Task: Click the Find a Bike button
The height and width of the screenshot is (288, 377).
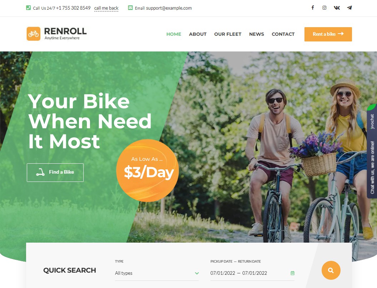Action: click(55, 172)
